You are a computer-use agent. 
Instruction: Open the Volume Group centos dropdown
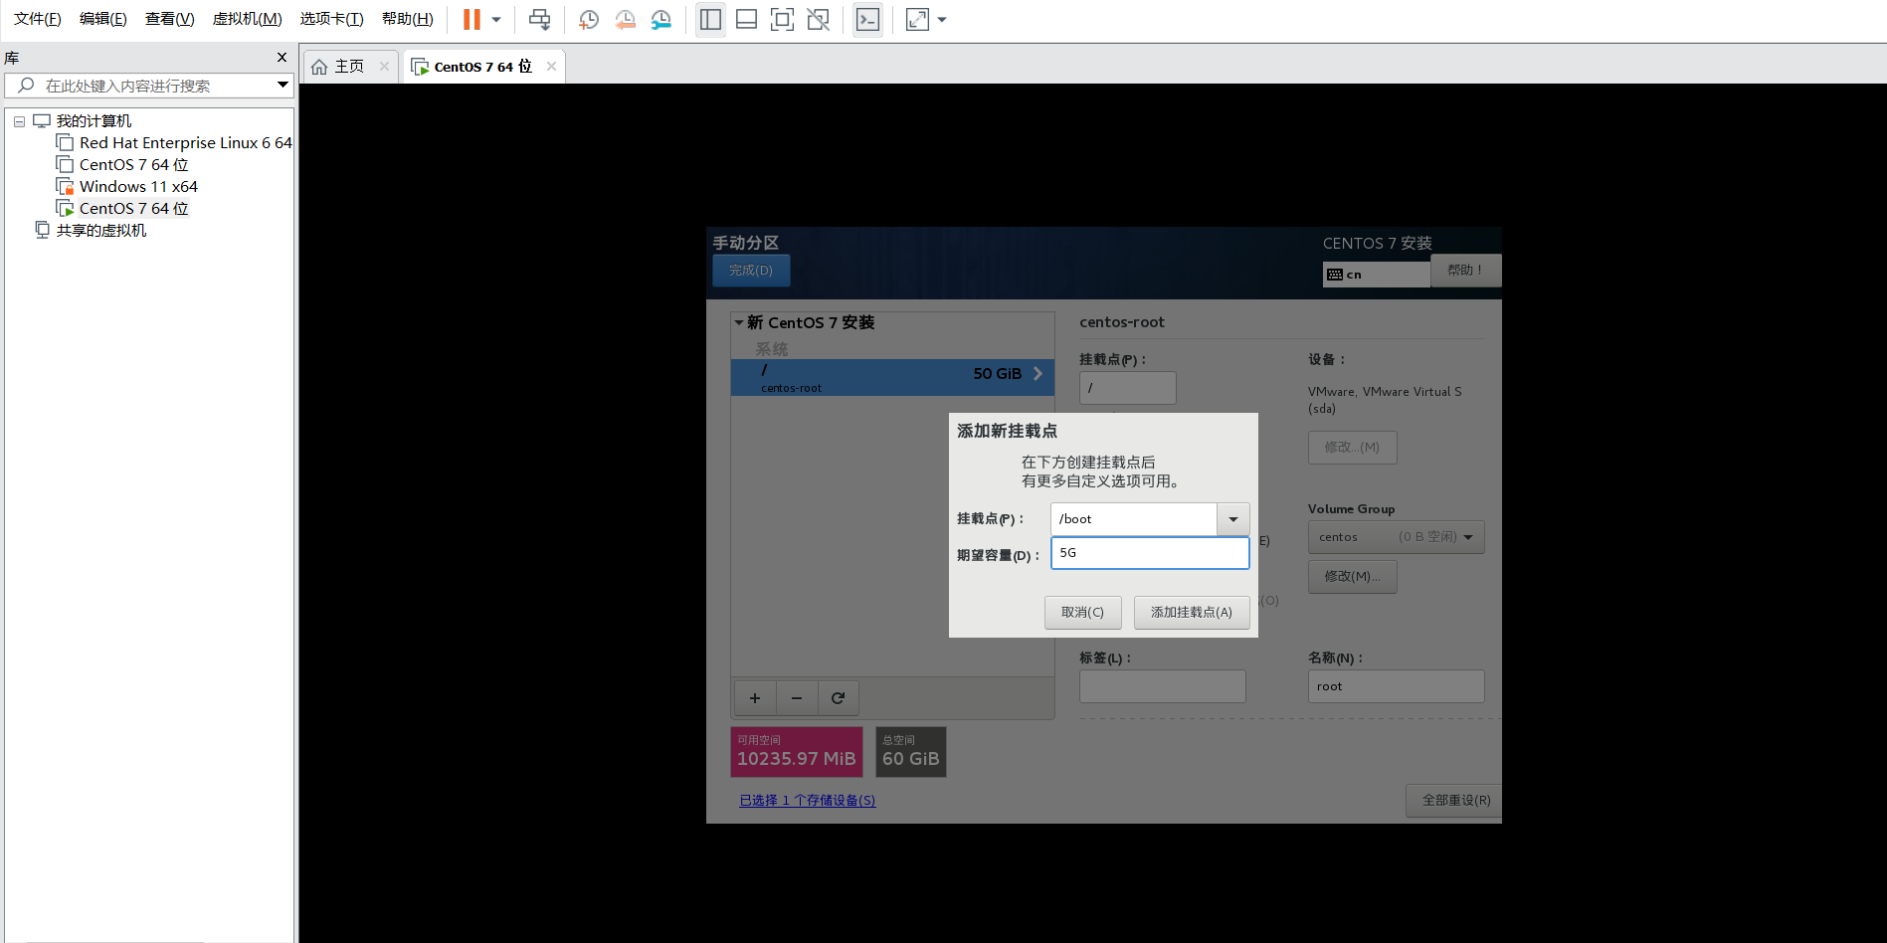coord(1396,537)
